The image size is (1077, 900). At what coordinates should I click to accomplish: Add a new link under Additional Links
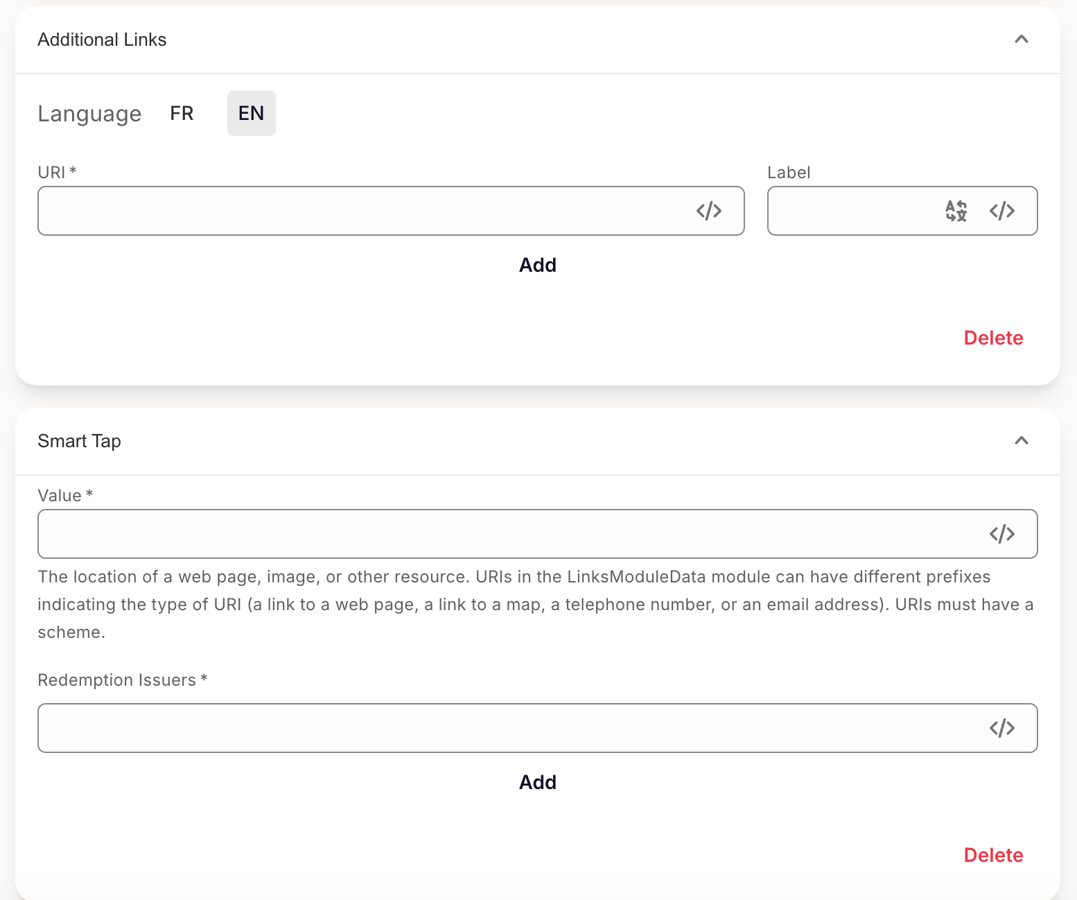pyautogui.click(x=538, y=265)
